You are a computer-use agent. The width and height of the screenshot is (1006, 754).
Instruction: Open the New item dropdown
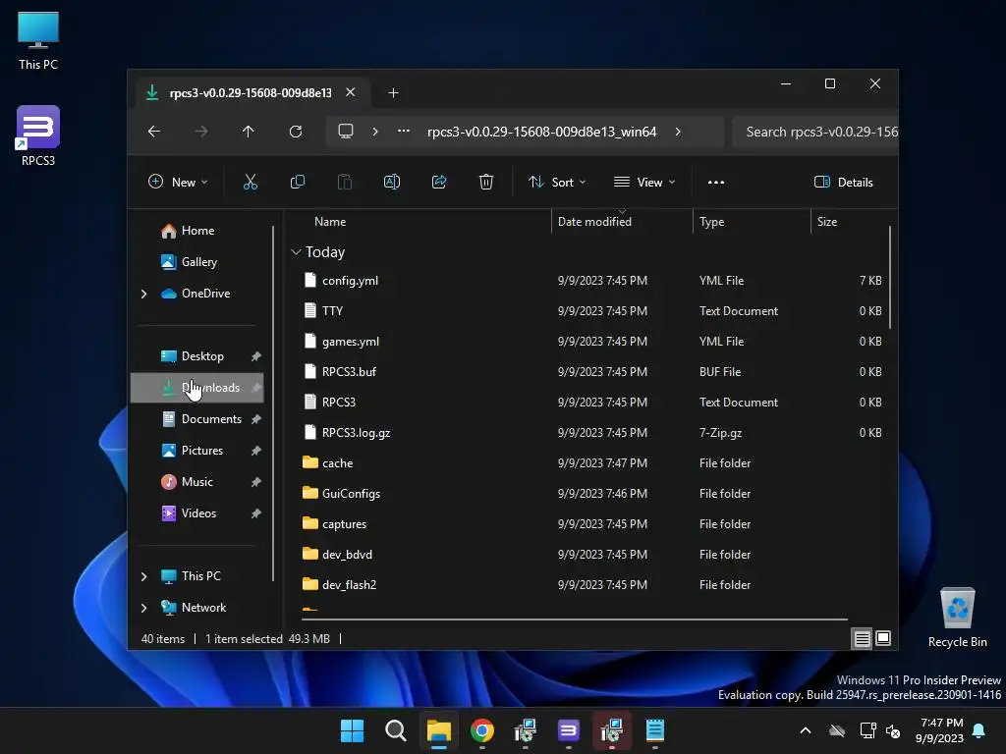(178, 182)
